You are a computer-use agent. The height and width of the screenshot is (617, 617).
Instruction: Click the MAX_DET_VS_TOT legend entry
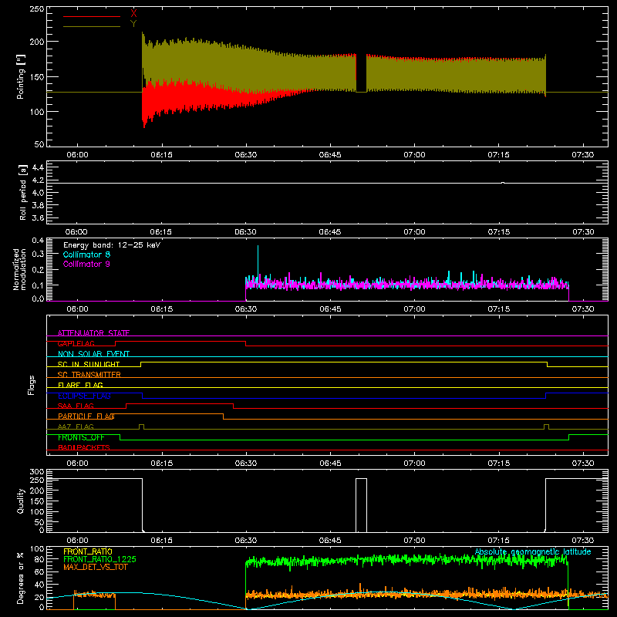95,567
